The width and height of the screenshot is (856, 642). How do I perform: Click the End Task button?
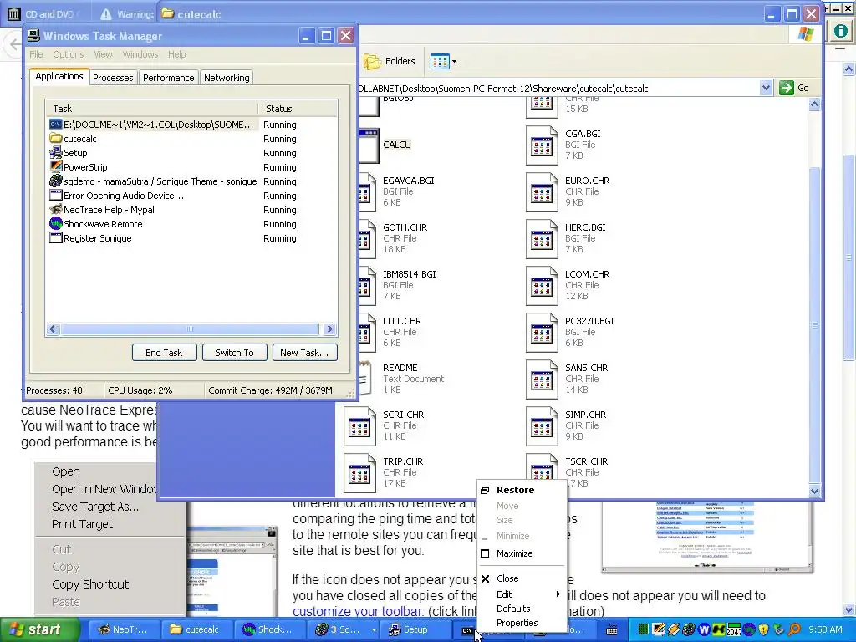(165, 353)
